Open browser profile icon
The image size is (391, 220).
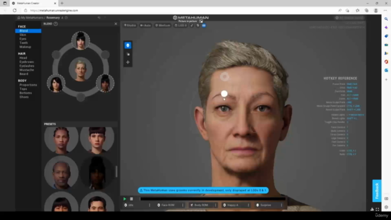(x=376, y=10)
